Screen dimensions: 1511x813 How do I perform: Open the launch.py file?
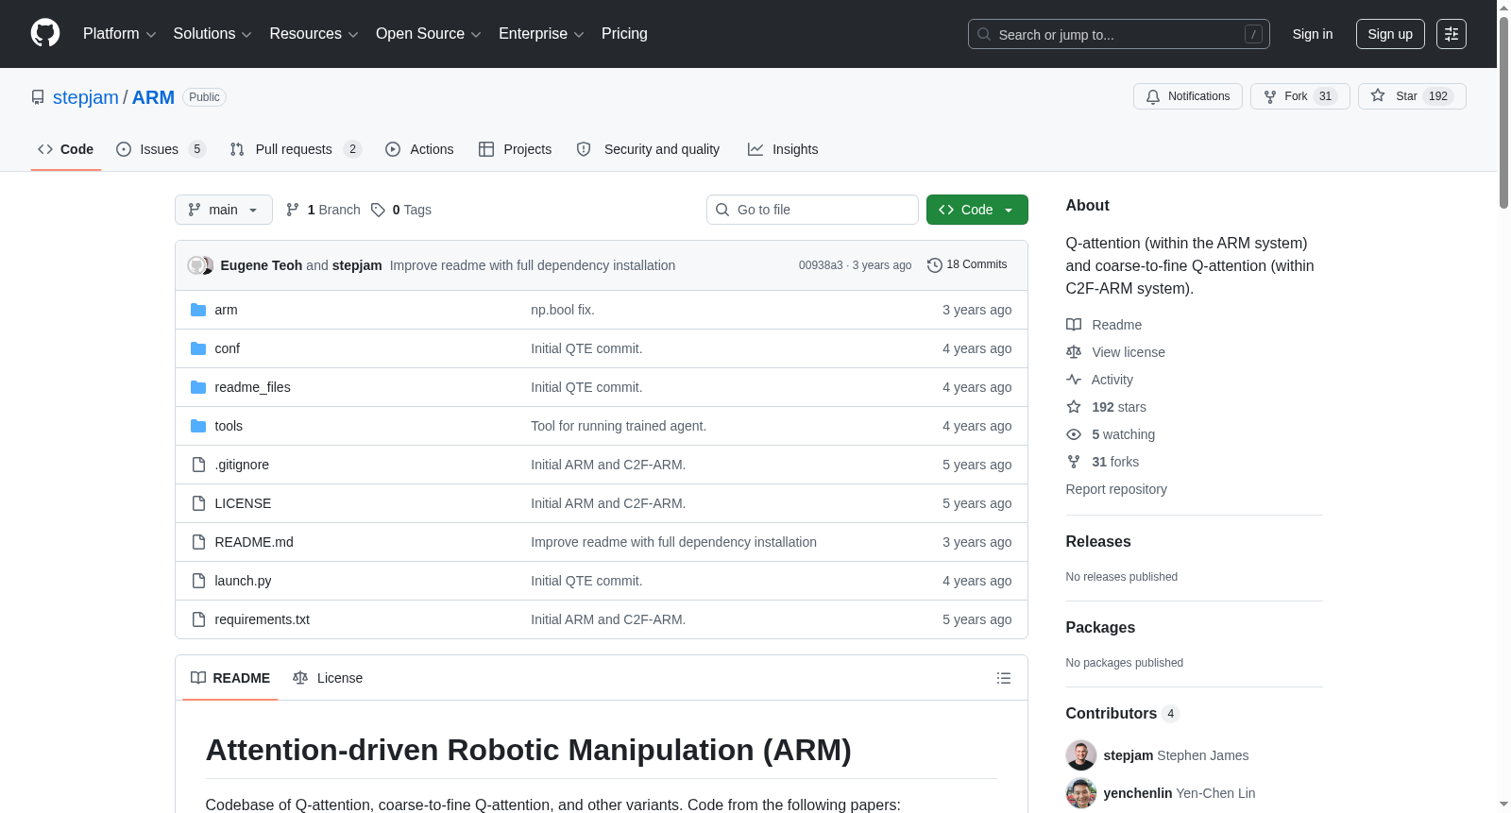pos(243,581)
